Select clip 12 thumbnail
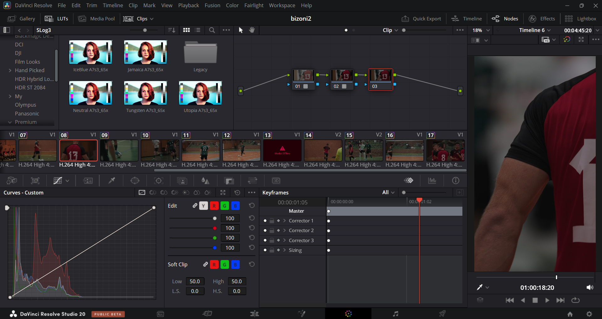 click(241, 150)
